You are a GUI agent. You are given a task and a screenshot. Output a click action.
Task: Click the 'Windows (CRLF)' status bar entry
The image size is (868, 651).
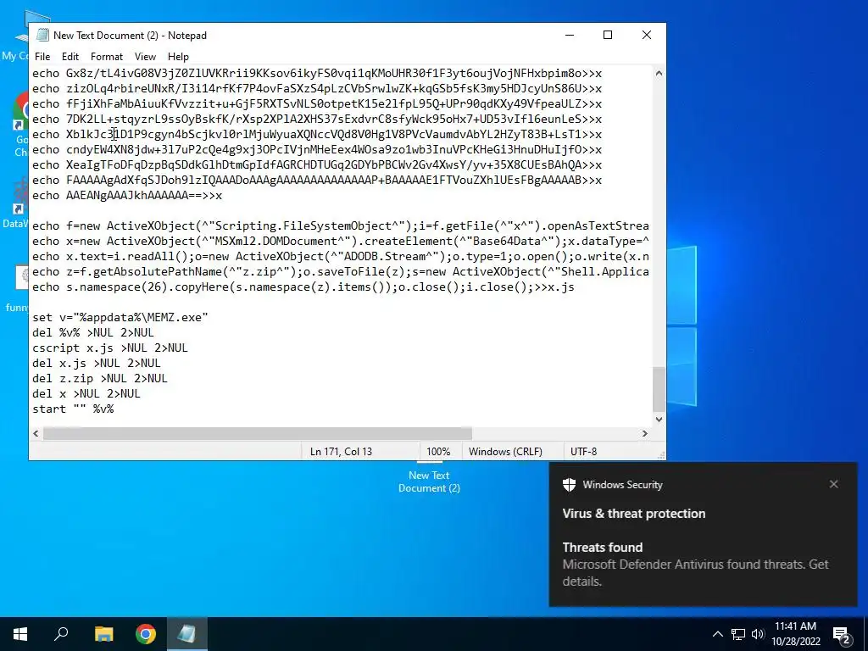[505, 451]
